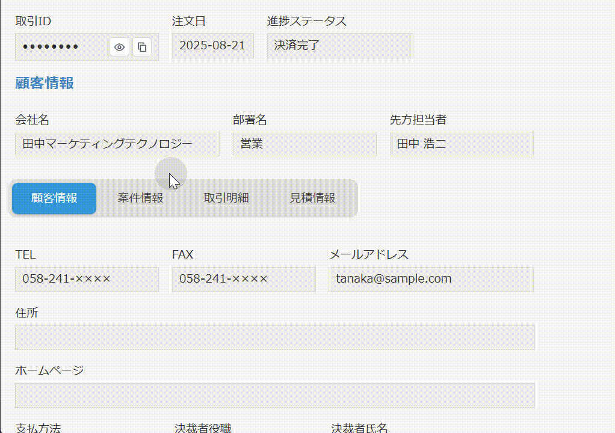Click the 進捗ステータス field showing 決済完了

tap(340, 46)
